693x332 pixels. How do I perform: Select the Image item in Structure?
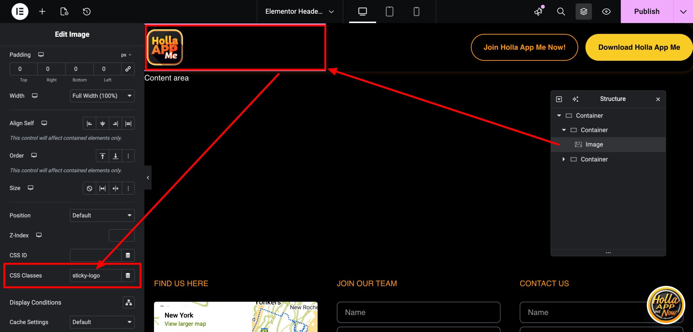[594, 144]
